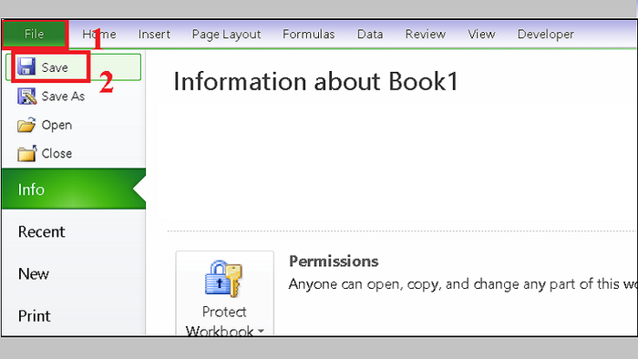Viewport: 638px width, 359px height.
Task: Open the Page Layout tab
Action: (x=226, y=34)
